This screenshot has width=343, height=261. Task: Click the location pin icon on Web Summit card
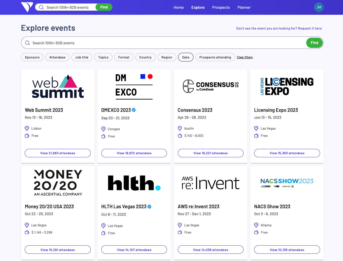tap(27, 128)
